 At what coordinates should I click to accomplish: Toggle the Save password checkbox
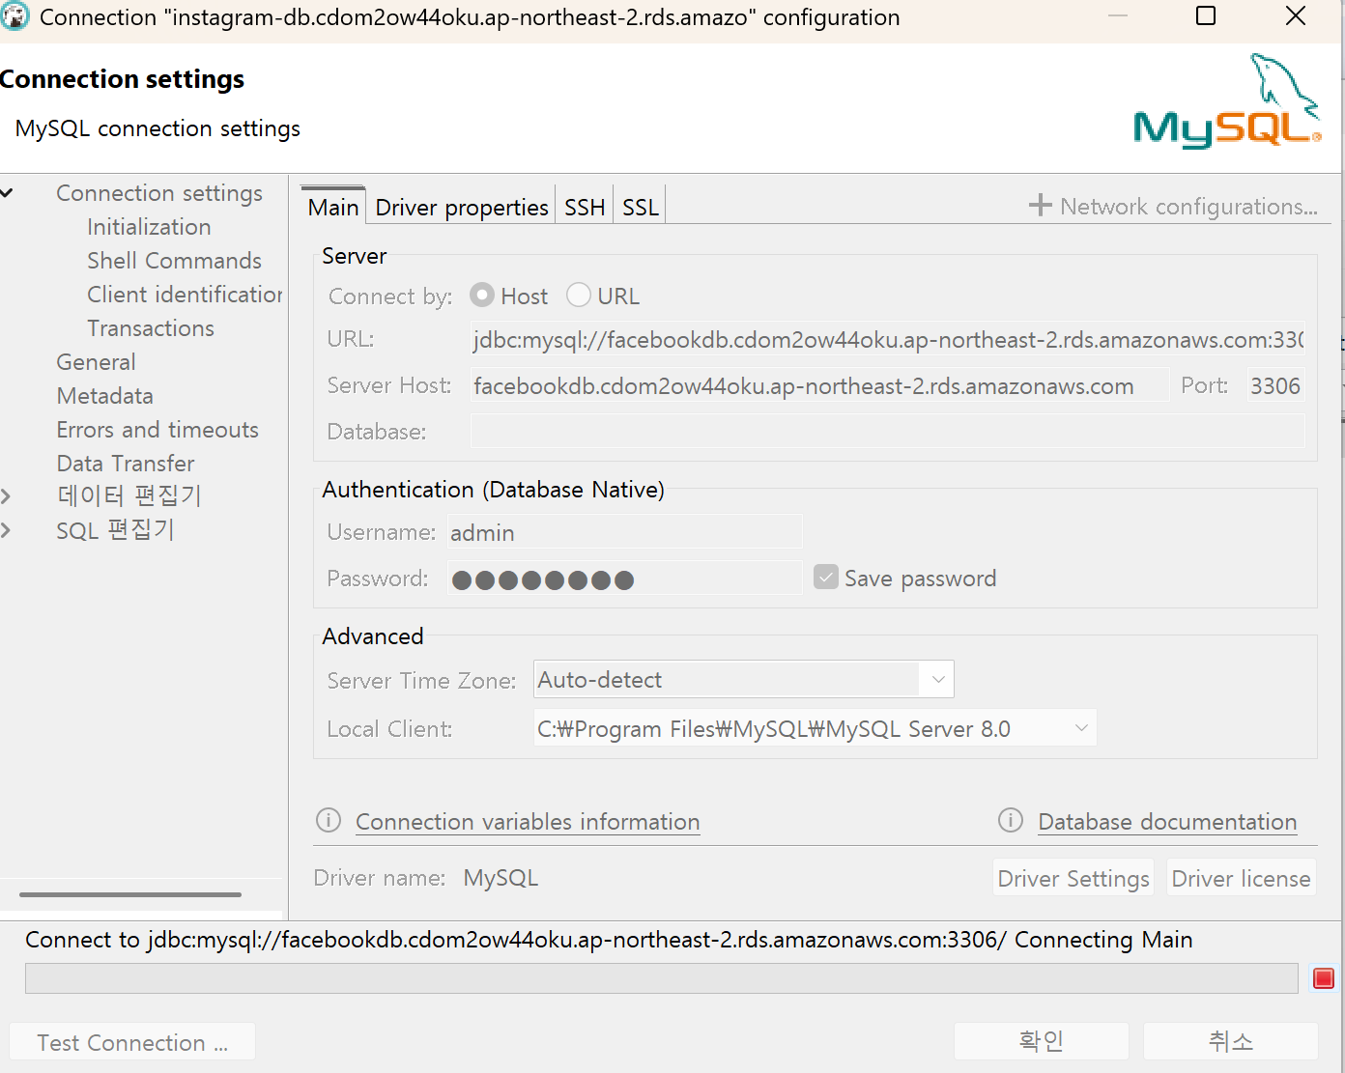pos(826,578)
